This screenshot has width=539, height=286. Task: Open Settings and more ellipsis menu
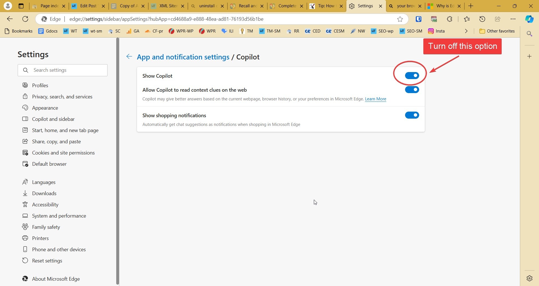coord(513,19)
